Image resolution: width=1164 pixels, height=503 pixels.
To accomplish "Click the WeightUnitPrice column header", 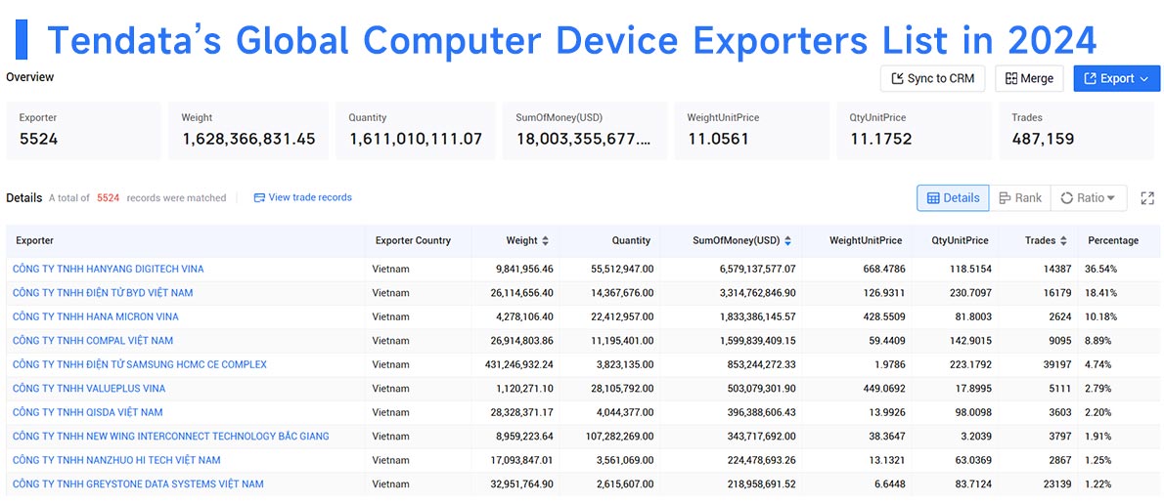I will (x=866, y=241).
